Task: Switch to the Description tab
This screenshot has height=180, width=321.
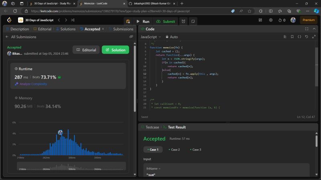Action: (18, 29)
